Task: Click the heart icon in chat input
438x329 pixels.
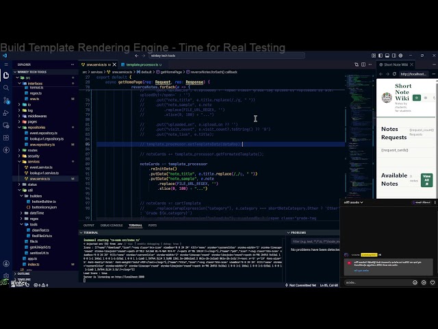Action: point(433,282)
